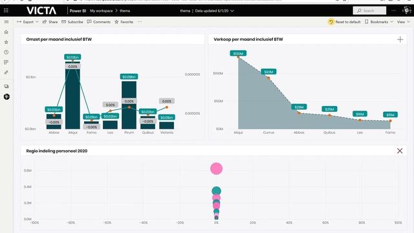Screen dimensions: 414x233
Task: Open Bookmarks dropdown
Action: (379, 21)
